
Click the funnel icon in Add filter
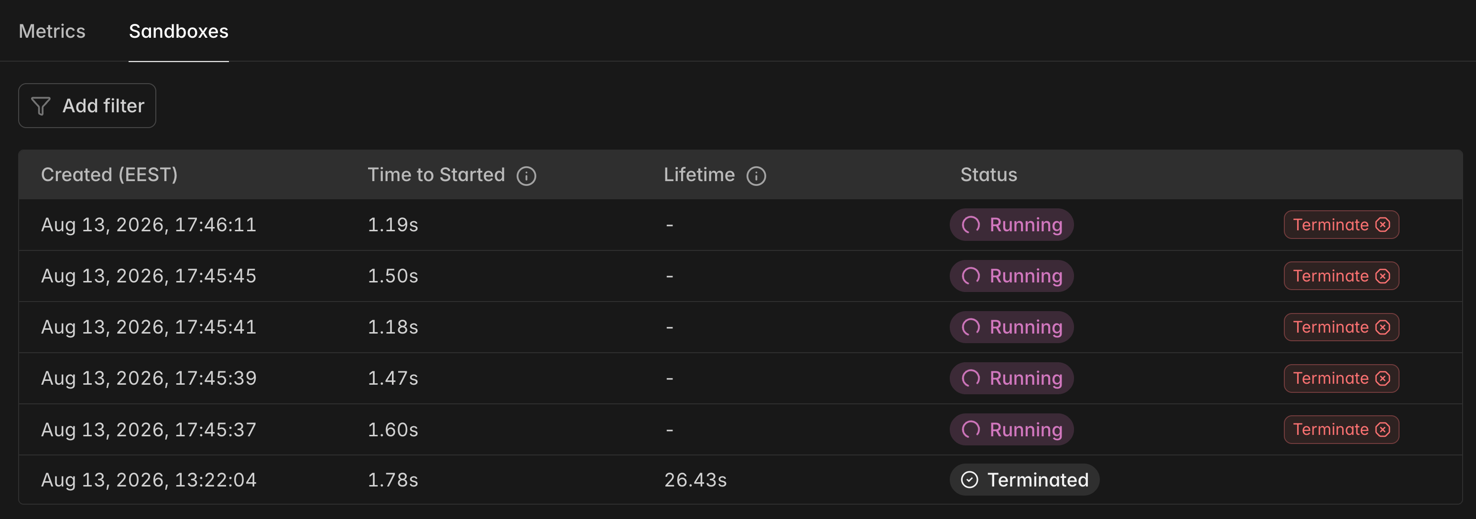pyautogui.click(x=41, y=106)
